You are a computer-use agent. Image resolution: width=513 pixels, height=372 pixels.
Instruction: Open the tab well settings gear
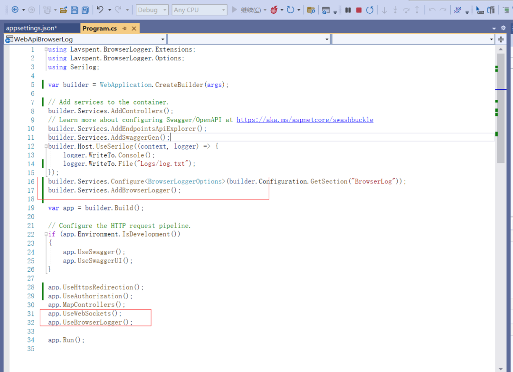pos(503,28)
